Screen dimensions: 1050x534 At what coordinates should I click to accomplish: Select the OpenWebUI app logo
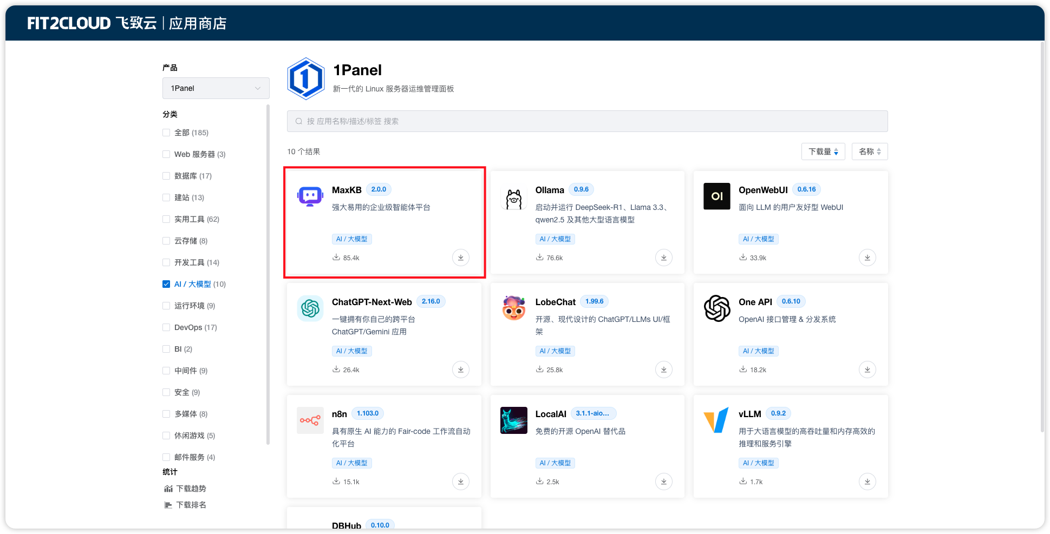716,196
